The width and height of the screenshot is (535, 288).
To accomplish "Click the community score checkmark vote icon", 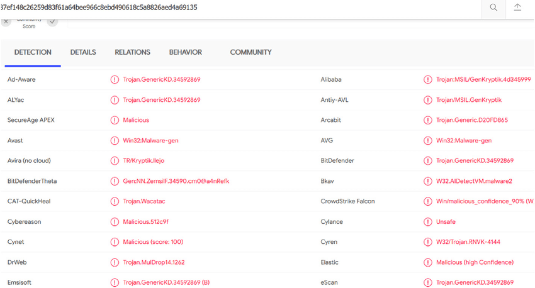I will point(52,21).
